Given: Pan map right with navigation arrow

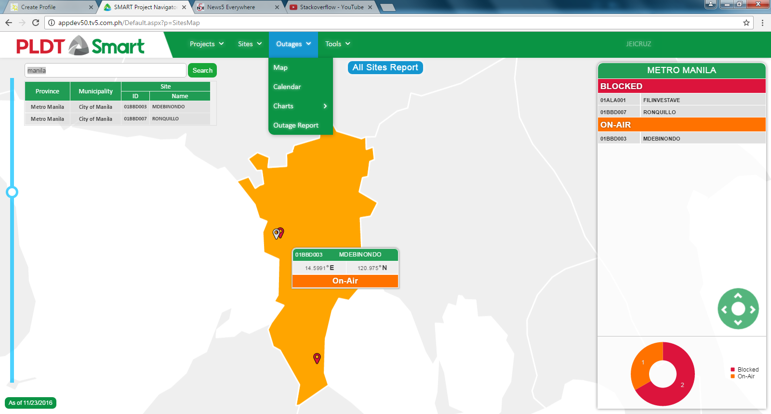Looking at the screenshot, I should [752, 310].
